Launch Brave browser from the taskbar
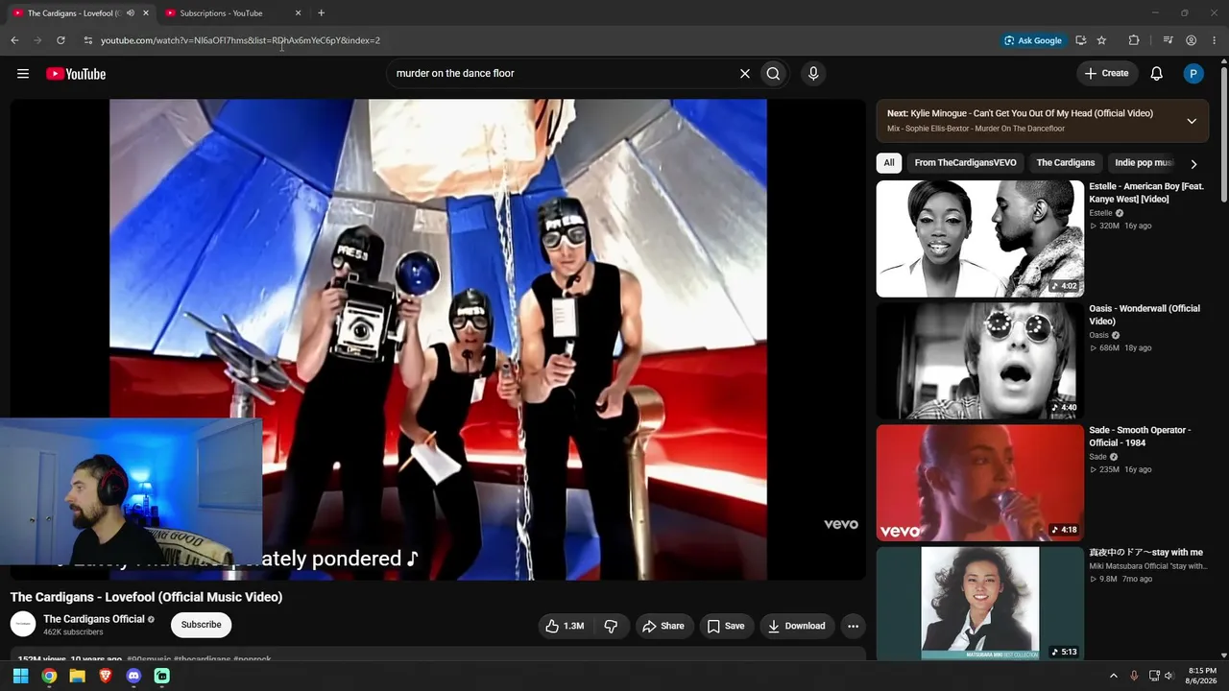This screenshot has width=1229, height=691. pos(106,676)
